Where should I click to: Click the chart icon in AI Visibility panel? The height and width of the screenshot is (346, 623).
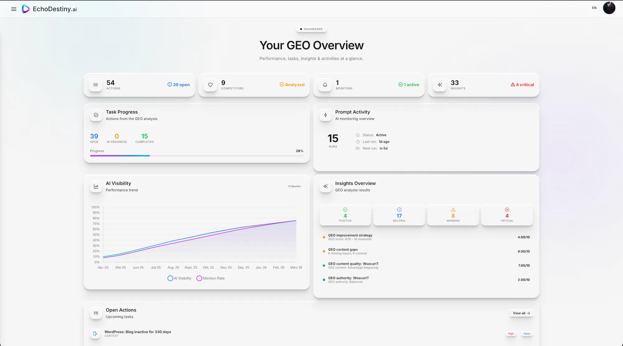click(x=96, y=186)
